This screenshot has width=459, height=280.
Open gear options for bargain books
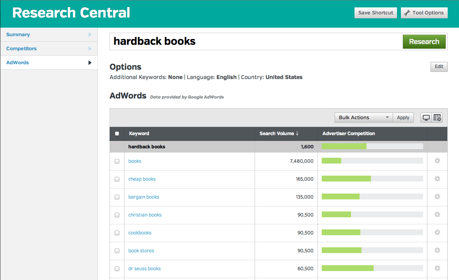point(437,197)
